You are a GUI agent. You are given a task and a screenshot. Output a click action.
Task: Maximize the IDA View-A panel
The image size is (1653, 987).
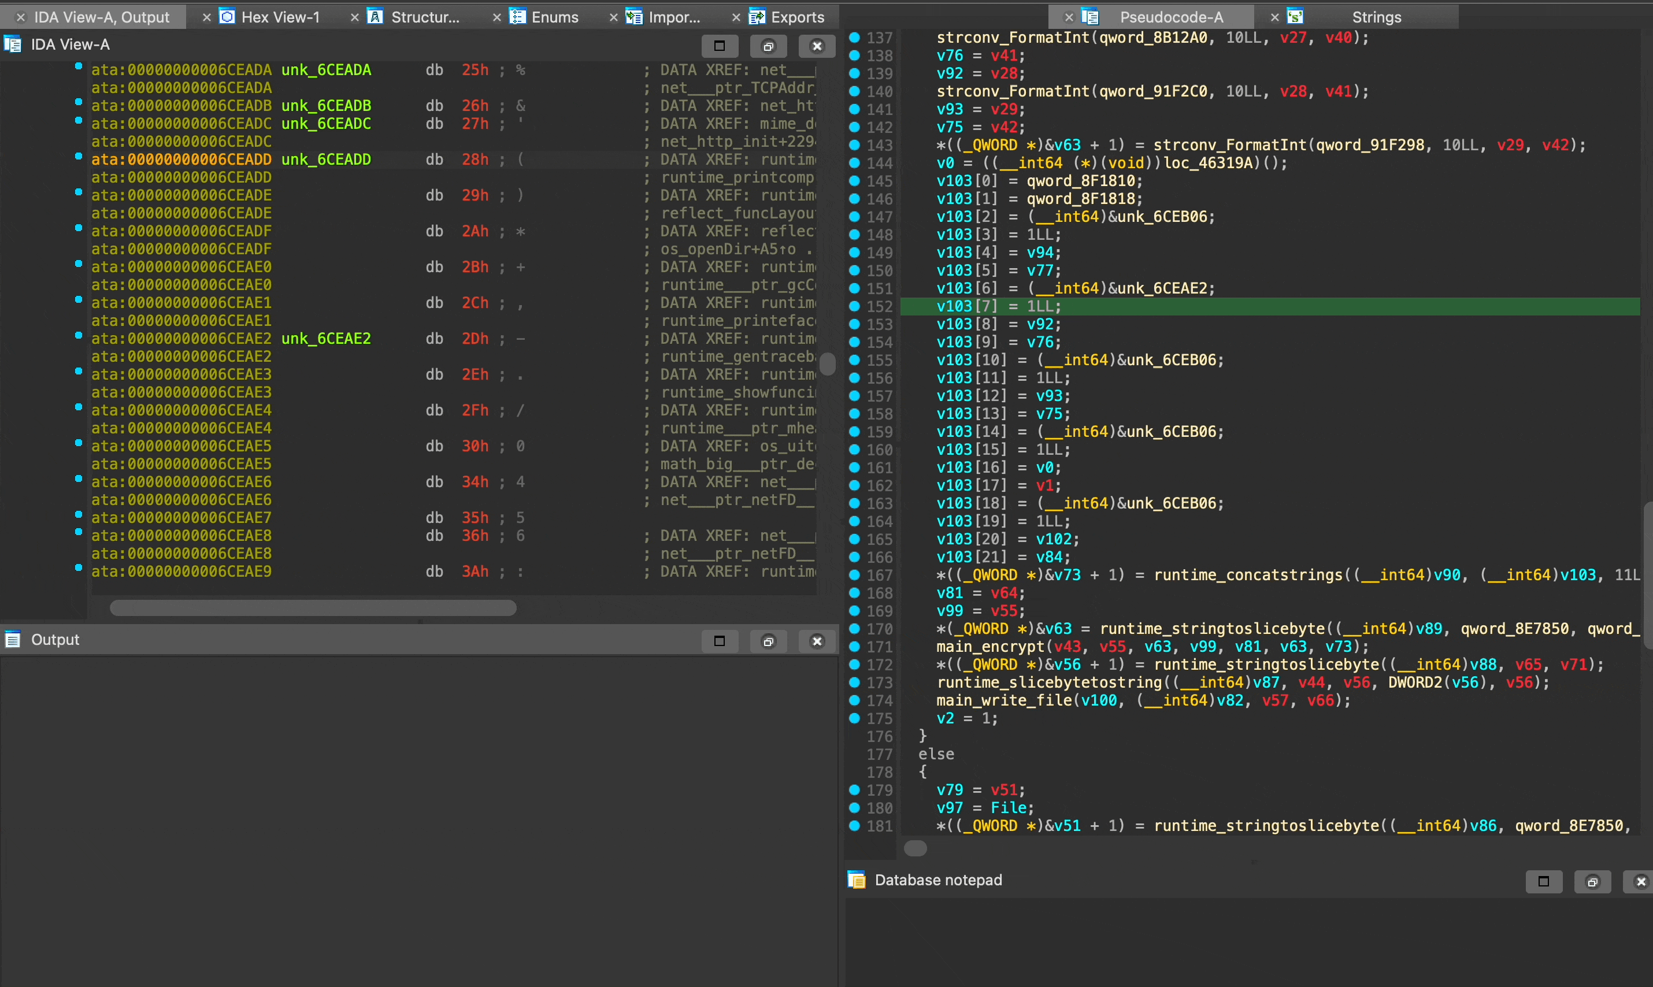pos(719,46)
